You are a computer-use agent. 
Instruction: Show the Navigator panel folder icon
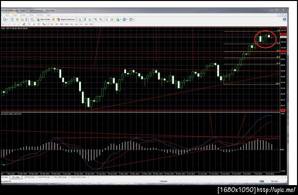(x=22, y=19)
